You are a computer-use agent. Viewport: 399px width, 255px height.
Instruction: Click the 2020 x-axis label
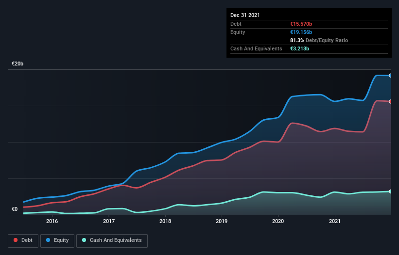pyautogui.click(x=278, y=221)
